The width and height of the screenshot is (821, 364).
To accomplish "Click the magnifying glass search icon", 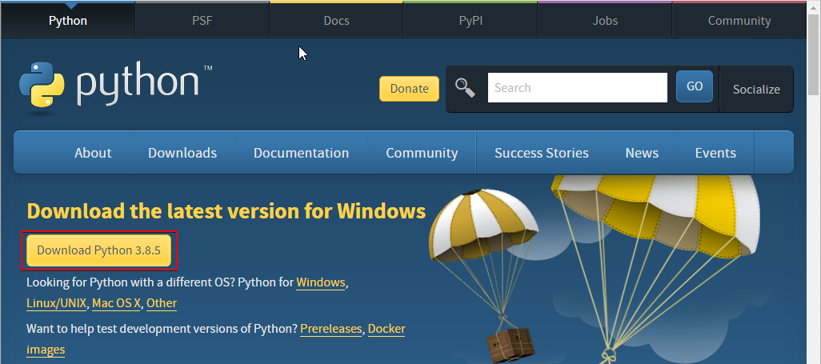I will (x=465, y=87).
